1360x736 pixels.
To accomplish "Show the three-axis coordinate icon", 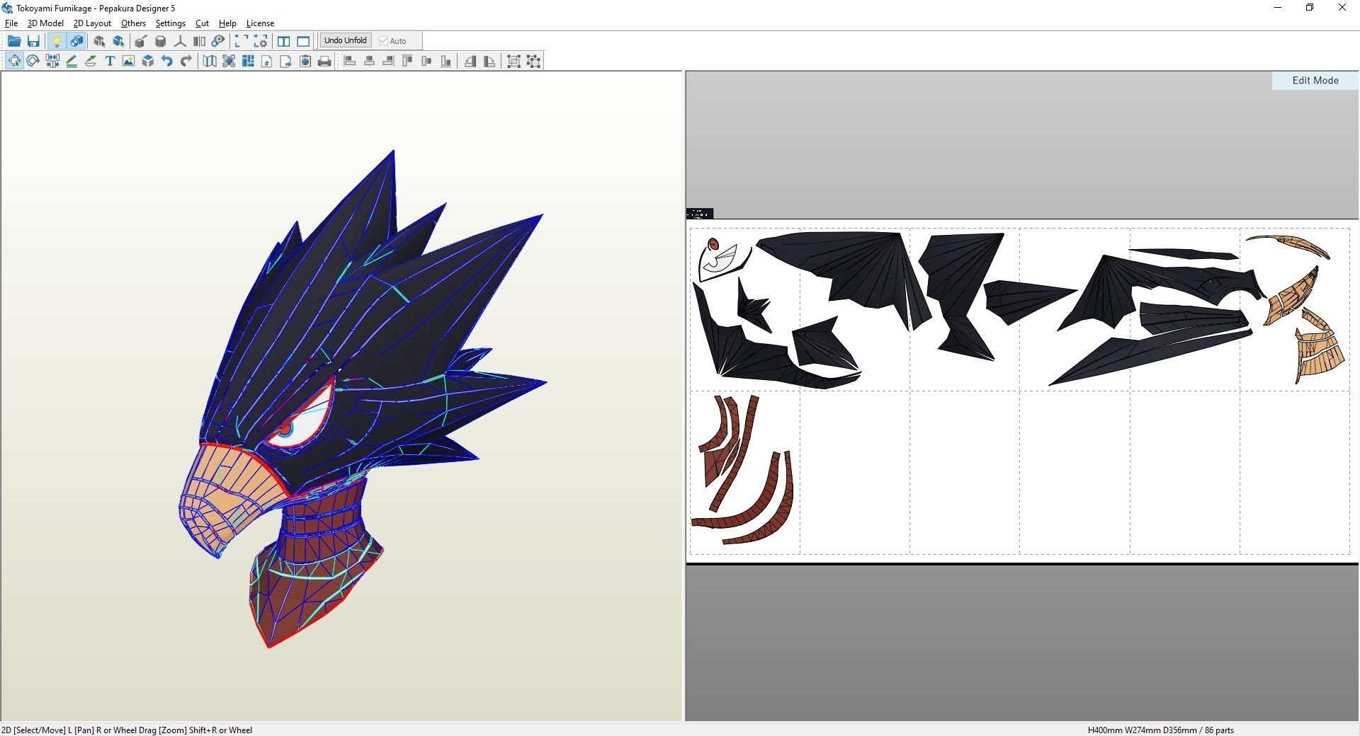I will click(180, 41).
